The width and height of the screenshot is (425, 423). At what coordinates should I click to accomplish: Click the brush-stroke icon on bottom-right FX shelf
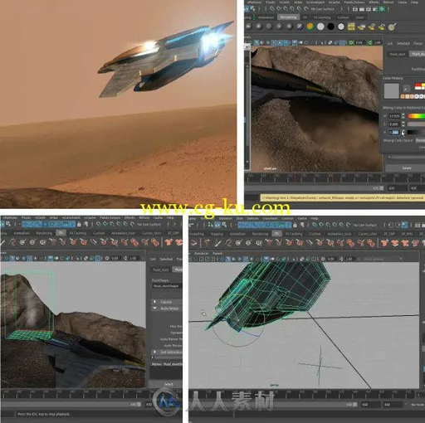[217, 243]
